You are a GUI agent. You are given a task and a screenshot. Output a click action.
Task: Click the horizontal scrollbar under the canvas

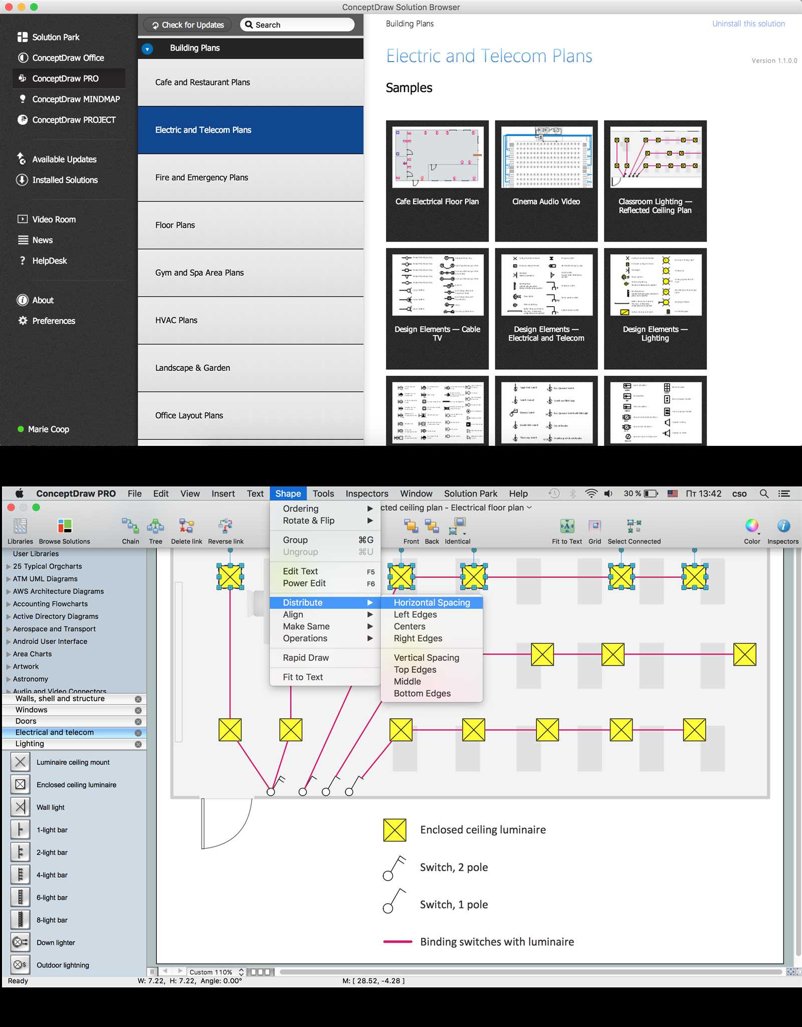[531, 972]
